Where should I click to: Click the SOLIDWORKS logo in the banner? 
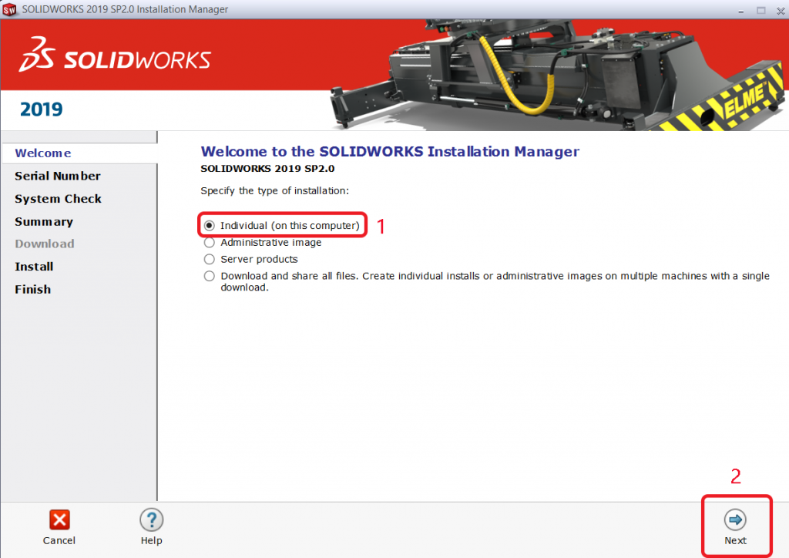[116, 55]
